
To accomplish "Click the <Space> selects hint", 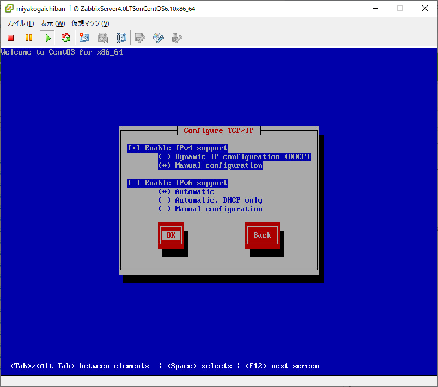I will point(199,366).
